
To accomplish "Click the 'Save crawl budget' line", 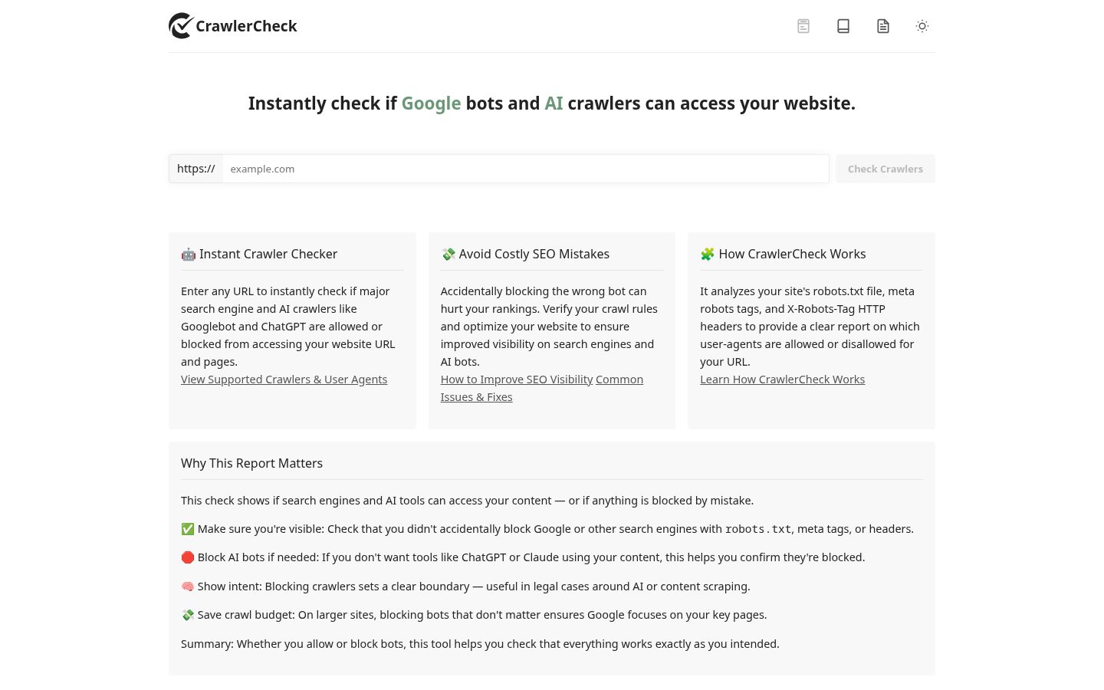I will point(474,615).
